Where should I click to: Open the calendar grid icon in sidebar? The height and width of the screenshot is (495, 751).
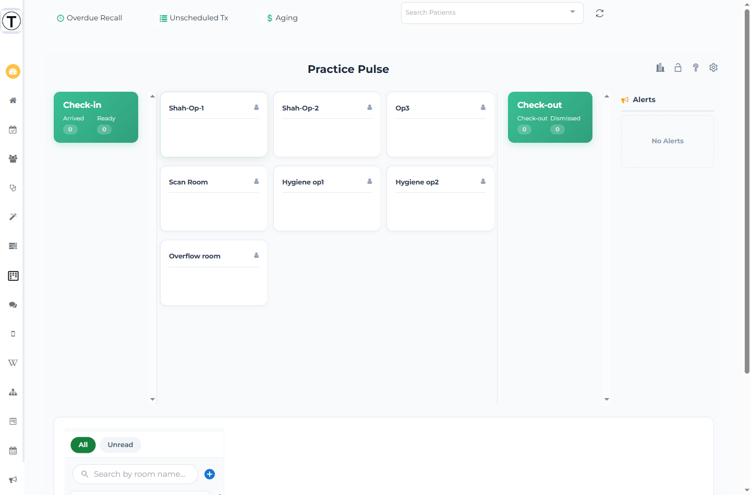[x=13, y=451]
